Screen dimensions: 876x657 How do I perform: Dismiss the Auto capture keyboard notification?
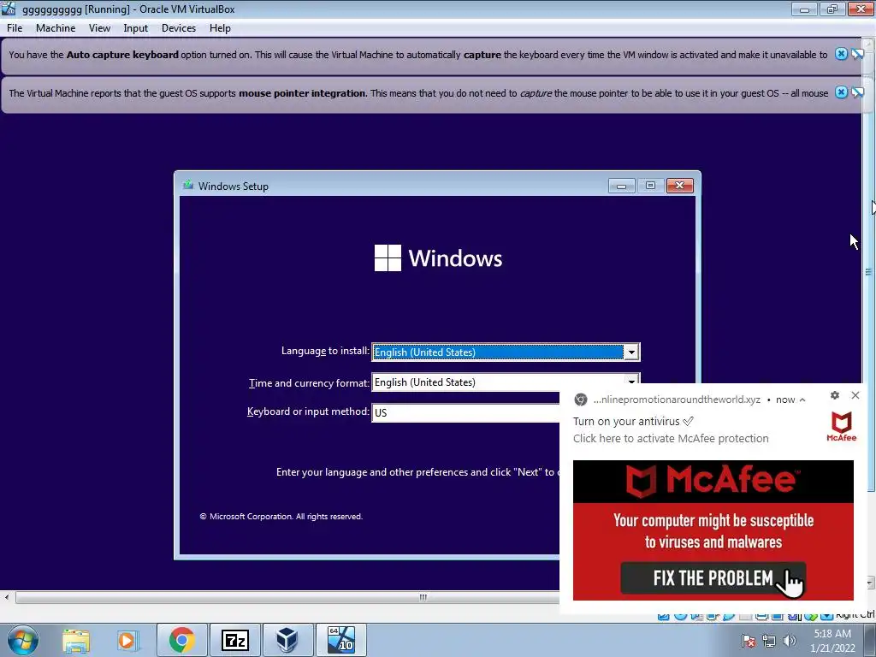[x=841, y=54]
